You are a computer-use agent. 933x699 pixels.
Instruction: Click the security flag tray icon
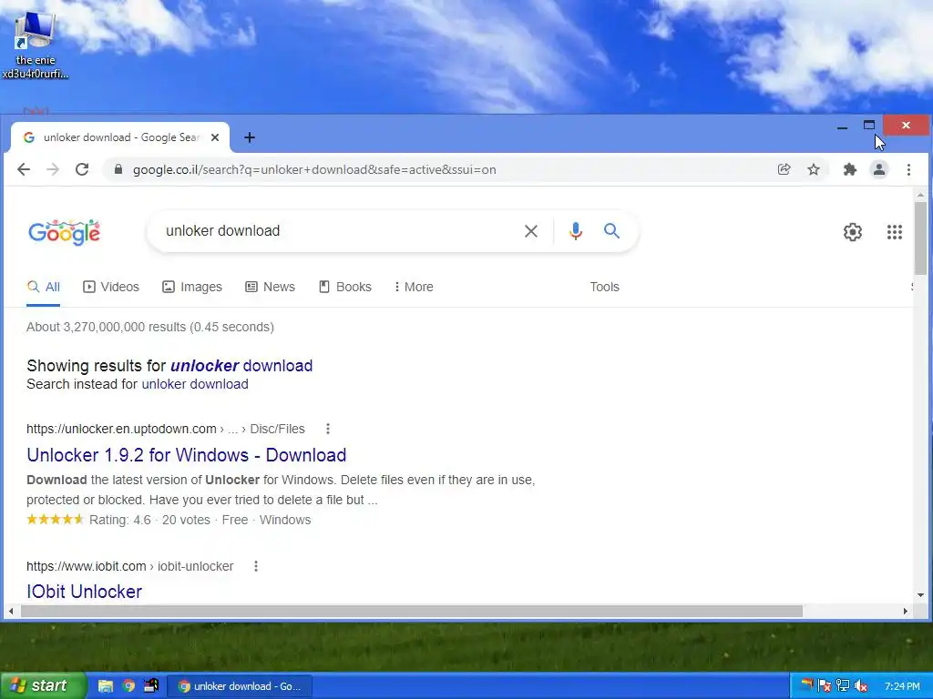pos(824,686)
